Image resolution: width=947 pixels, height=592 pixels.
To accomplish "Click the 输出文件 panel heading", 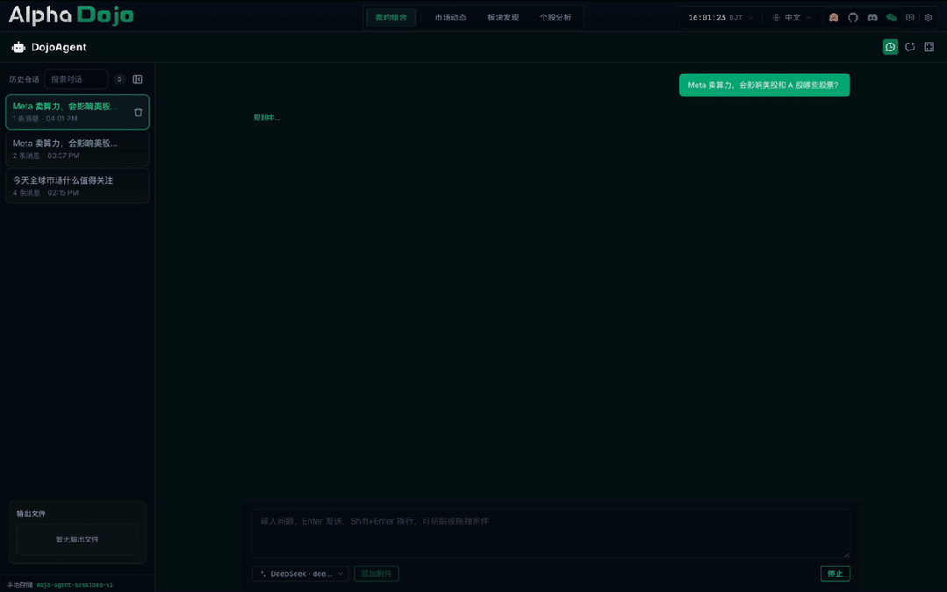I will pos(31,514).
